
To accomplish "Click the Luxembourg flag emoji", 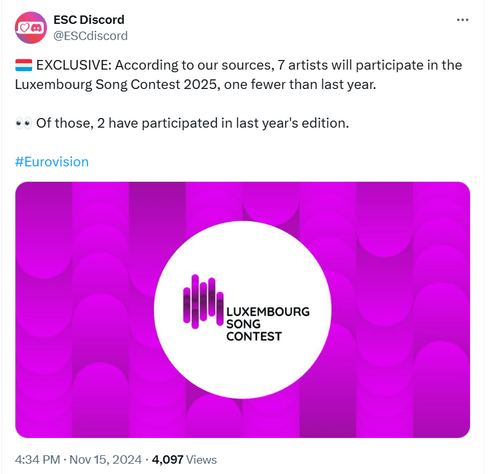I will 23,65.
